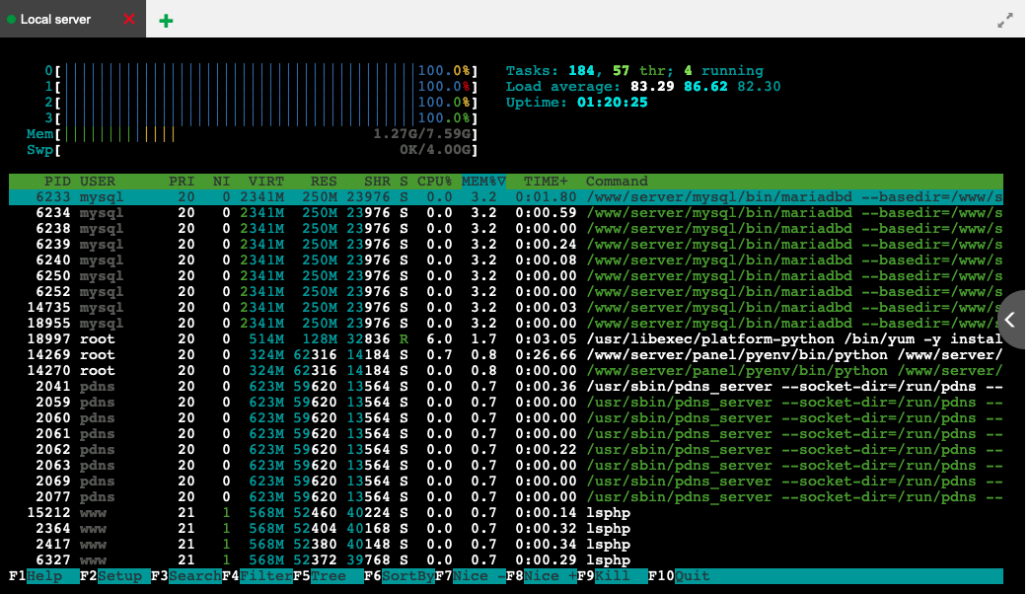Quit htop with F10

coord(681,575)
